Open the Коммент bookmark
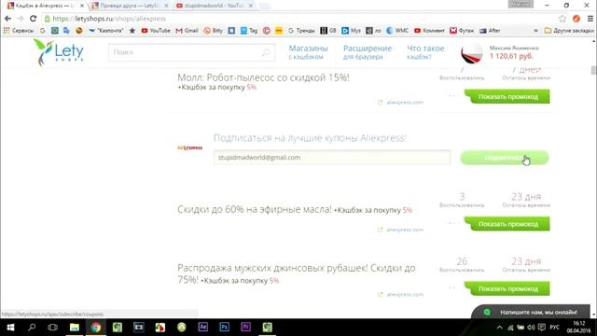Screen dimensions: 597x336 click(429, 31)
